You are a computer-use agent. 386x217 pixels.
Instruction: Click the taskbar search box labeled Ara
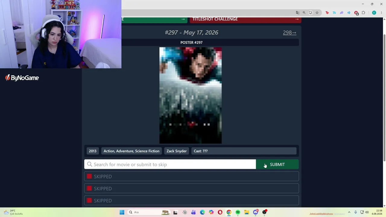149,212
